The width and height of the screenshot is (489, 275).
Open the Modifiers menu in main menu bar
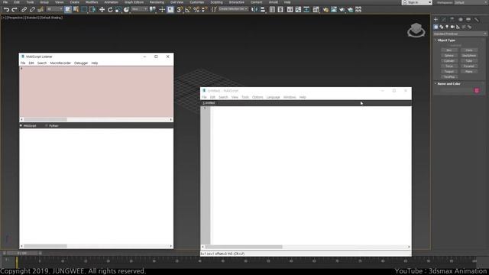pyautogui.click(x=92, y=2)
